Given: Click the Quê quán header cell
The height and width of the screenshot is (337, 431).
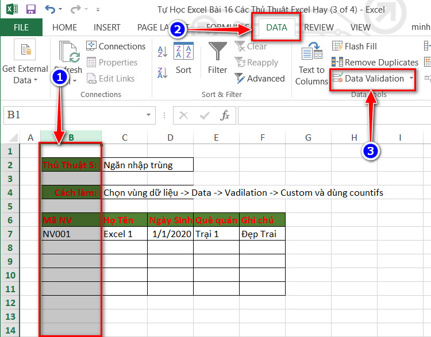Looking at the screenshot, I should coord(216,220).
